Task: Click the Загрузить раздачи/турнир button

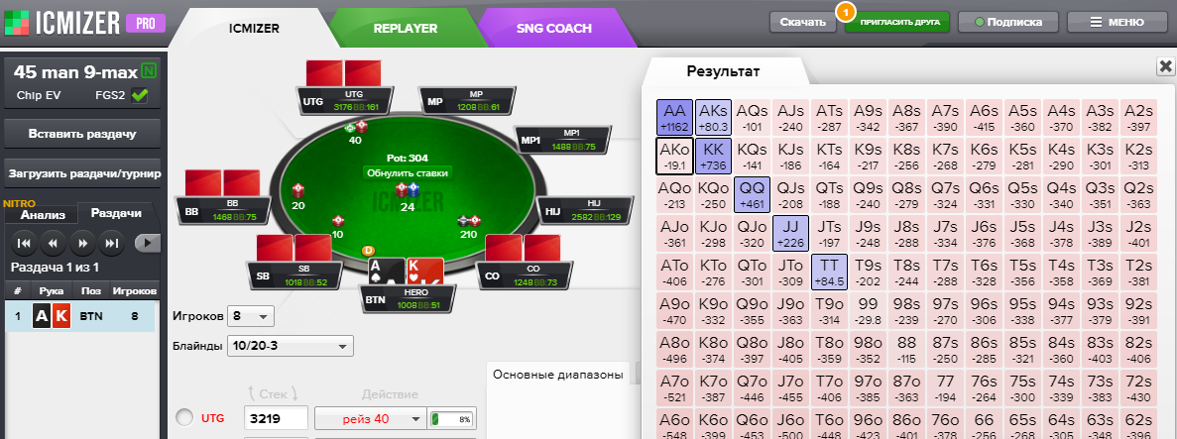Action: [x=82, y=174]
